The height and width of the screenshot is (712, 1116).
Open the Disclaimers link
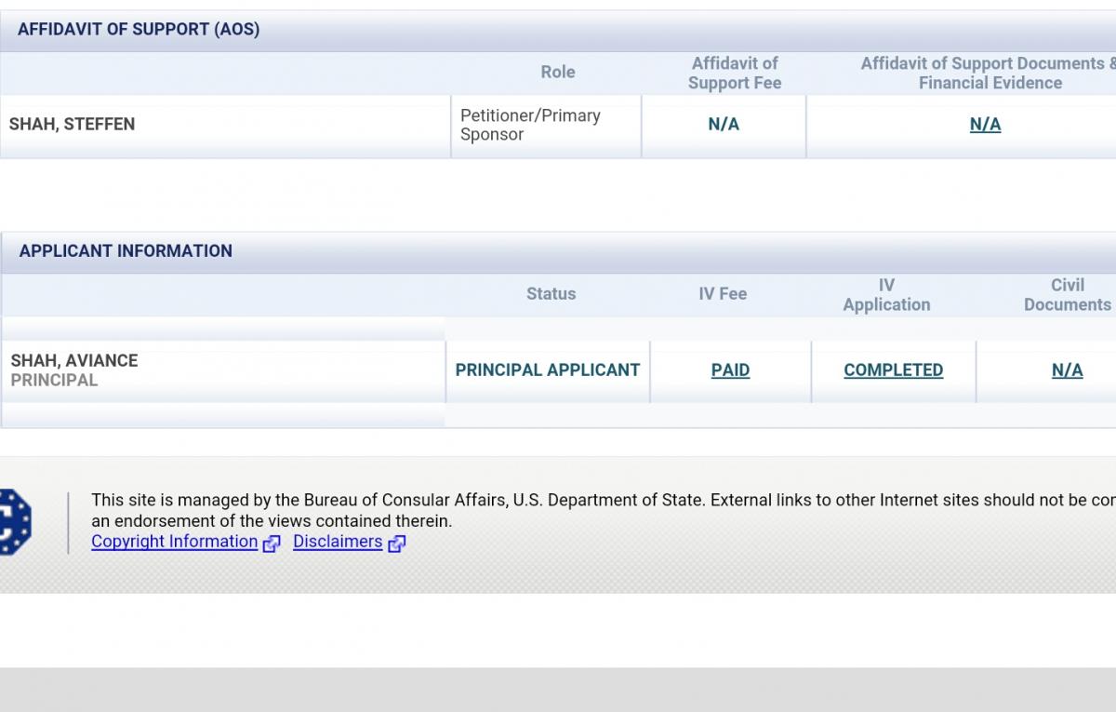click(338, 542)
